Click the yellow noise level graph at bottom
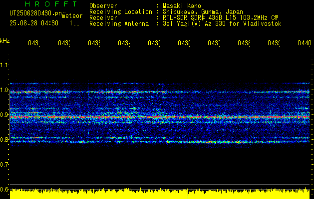 pos(160,194)
